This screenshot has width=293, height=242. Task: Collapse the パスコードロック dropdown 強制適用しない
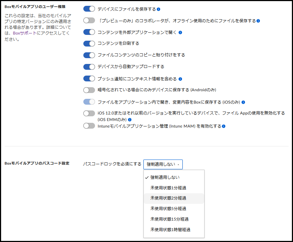click(163, 164)
